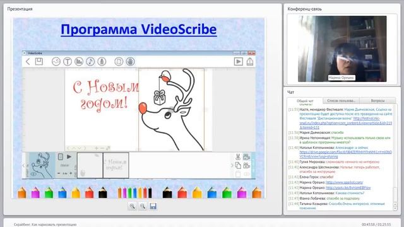
Task: Click the chat scrollbar down arrow
Action: [x=395, y=209]
